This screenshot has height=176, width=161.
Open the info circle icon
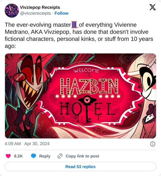pos(153,144)
